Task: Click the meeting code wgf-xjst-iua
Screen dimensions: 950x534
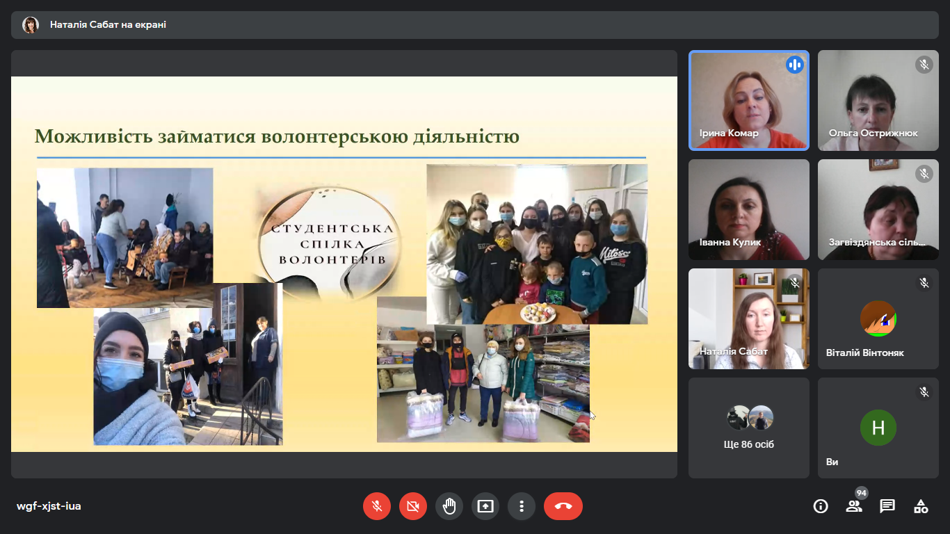Action: [49, 506]
